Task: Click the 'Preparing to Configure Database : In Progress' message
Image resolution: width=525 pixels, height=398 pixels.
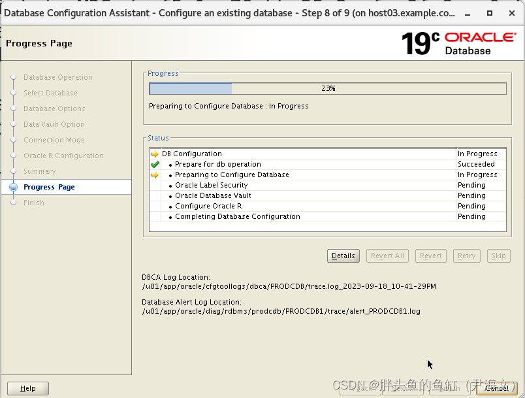Action: [229, 106]
